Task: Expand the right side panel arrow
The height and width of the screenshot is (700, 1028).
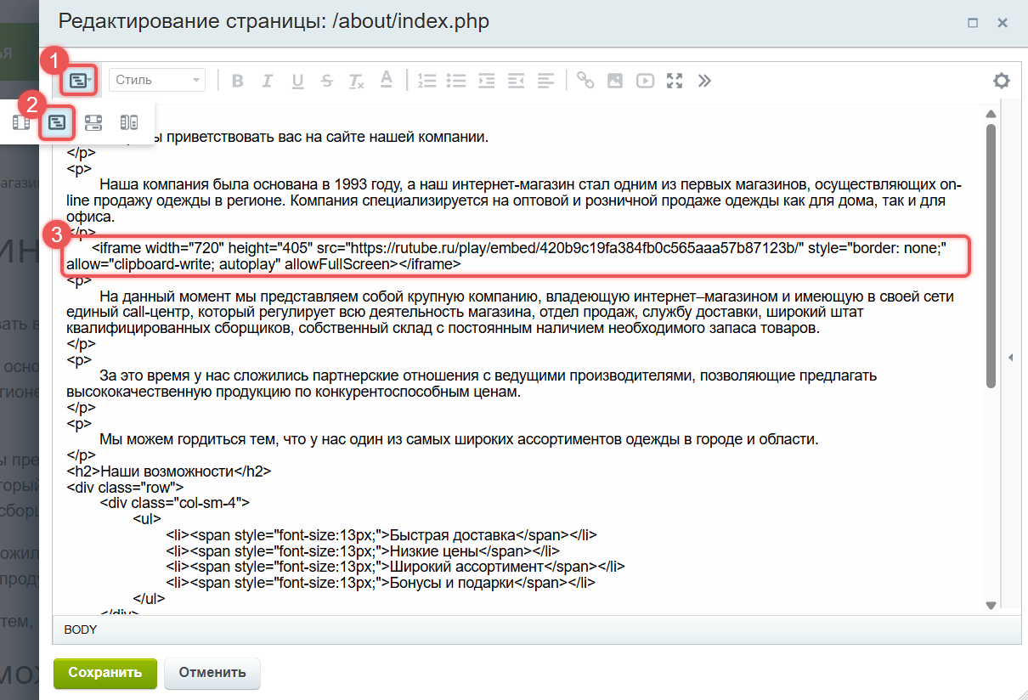Action: (1010, 358)
